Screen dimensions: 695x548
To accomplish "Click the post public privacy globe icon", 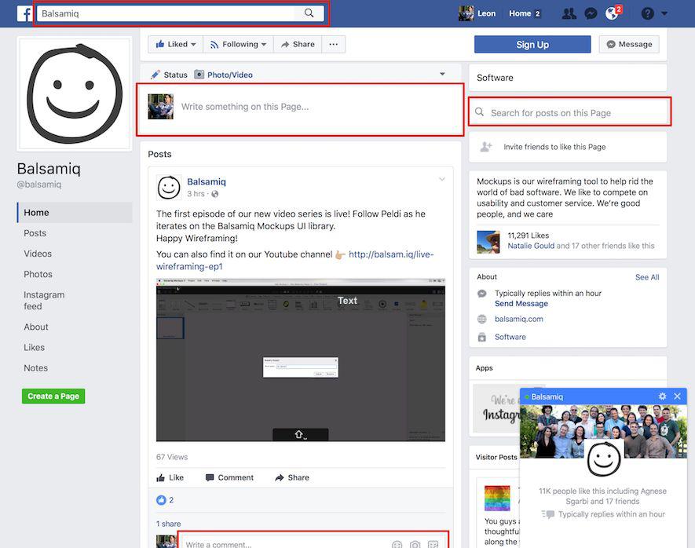I will click(215, 194).
